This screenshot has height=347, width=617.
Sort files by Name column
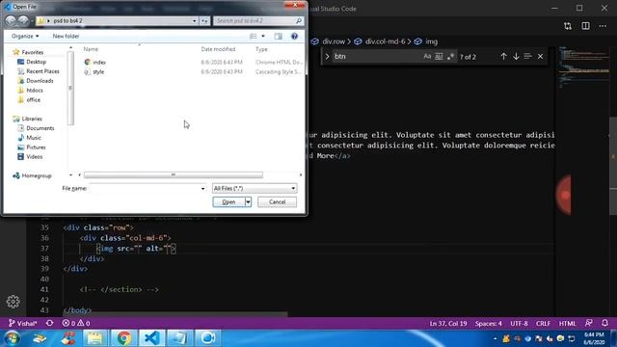tap(91, 49)
